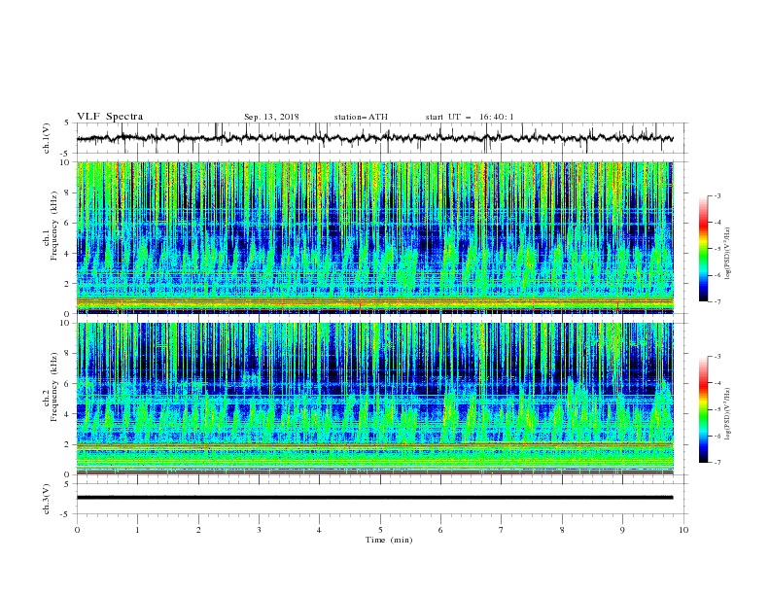Click the "station=ATH" header label
770x595 pixels.
pyautogui.click(x=361, y=117)
